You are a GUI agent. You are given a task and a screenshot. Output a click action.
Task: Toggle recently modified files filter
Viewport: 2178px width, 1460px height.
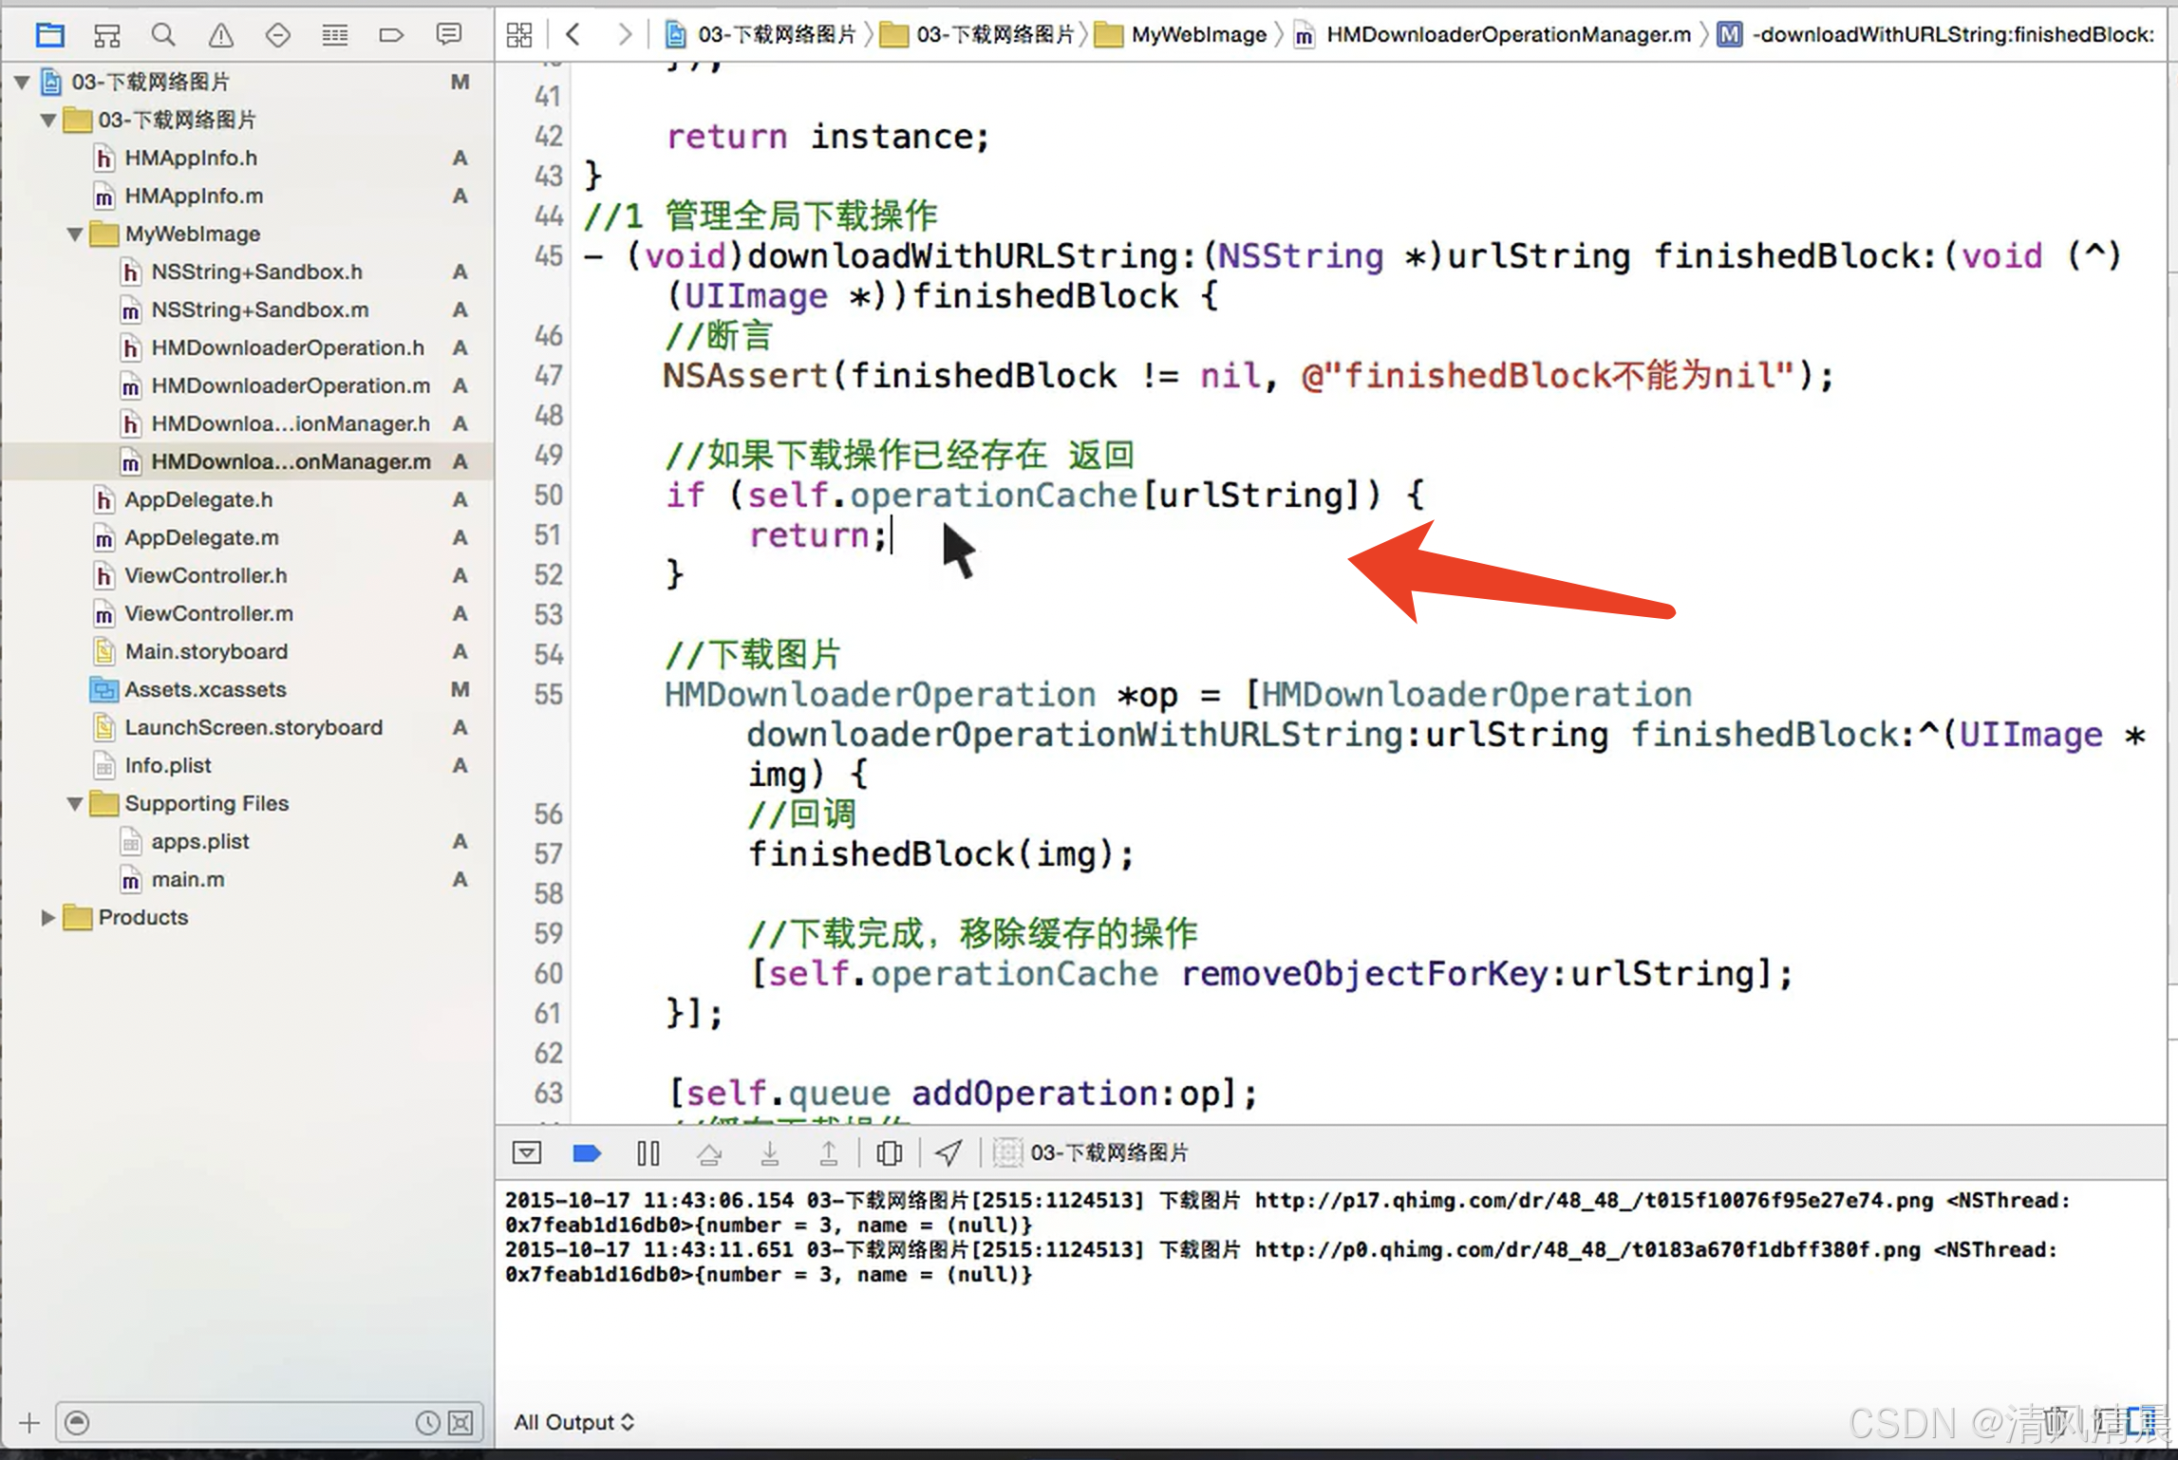coord(427,1422)
